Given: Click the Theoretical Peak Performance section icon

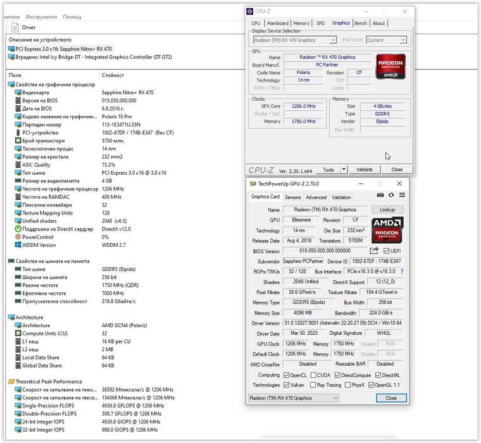Looking at the screenshot, I should point(11,382).
